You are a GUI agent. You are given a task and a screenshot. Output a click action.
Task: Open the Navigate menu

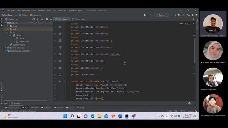26,11
